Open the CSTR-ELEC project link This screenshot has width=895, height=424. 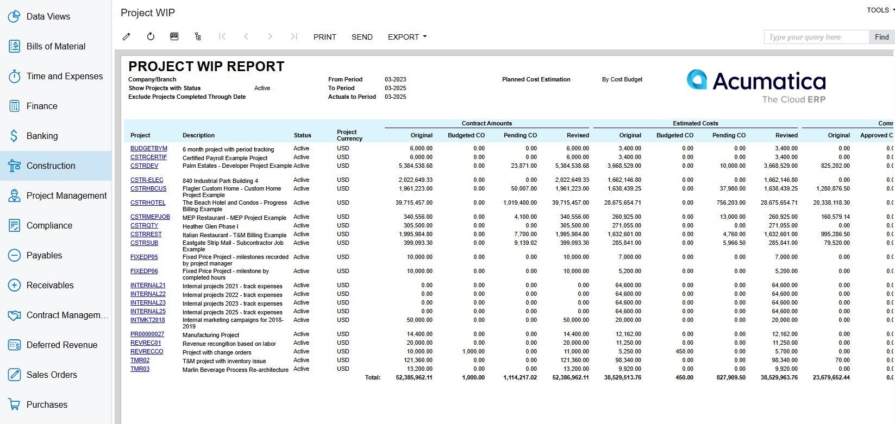click(147, 180)
